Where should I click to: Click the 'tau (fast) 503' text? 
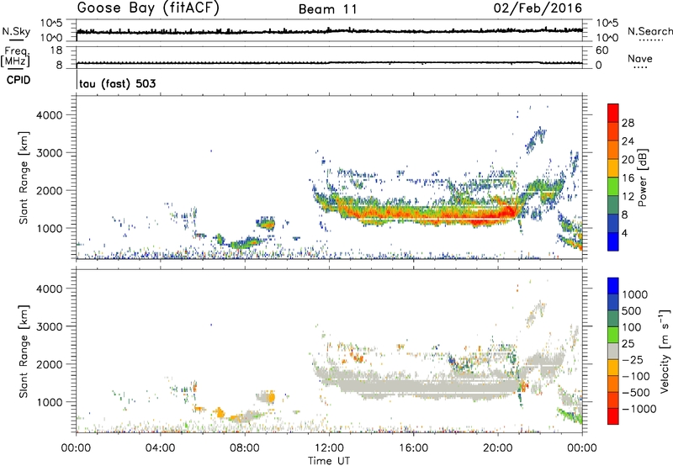click(x=118, y=83)
